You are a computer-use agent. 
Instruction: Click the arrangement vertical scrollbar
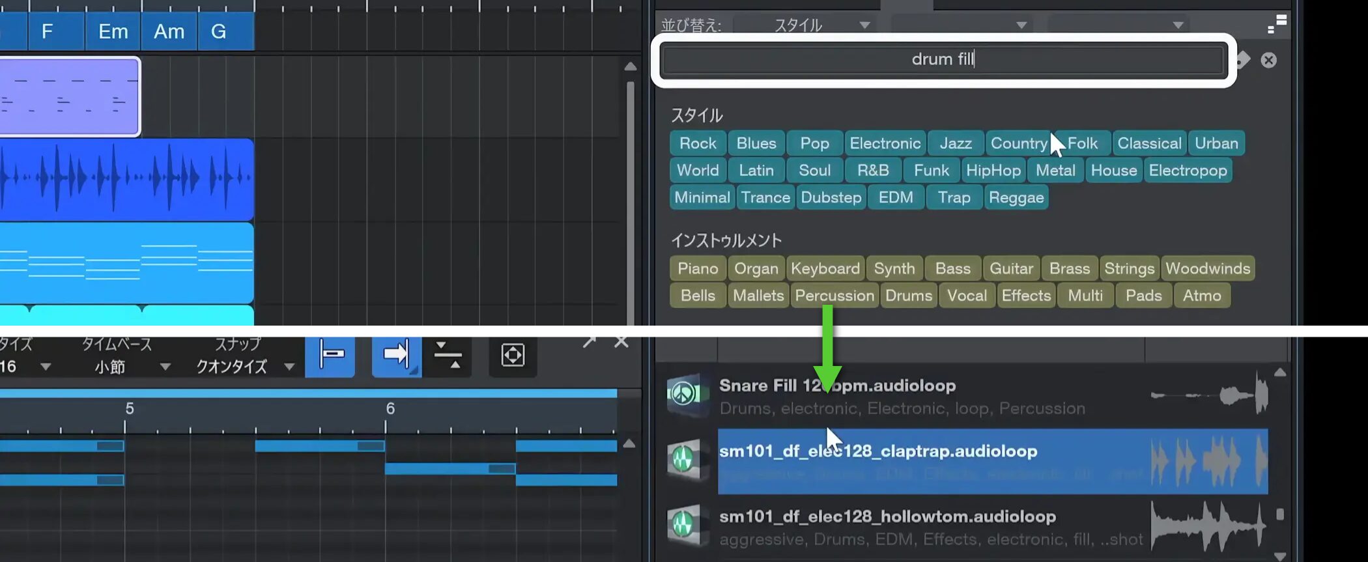tap(630, 195)
